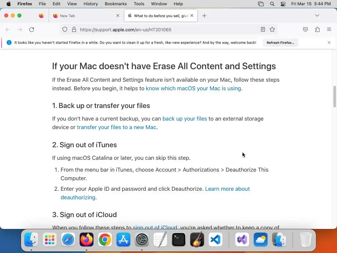Screen dimensions: 337x253
Task: Launch Visual Studio Code from the Dock
Action: (215, 239)
